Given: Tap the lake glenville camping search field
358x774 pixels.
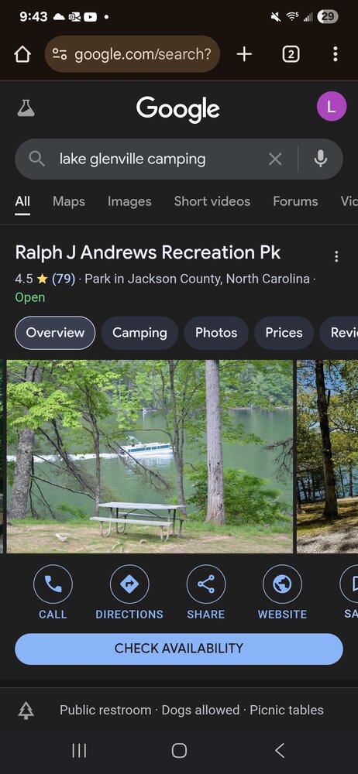Looking at the screenshot, I should pyautogui.click(x=158, y=159).
